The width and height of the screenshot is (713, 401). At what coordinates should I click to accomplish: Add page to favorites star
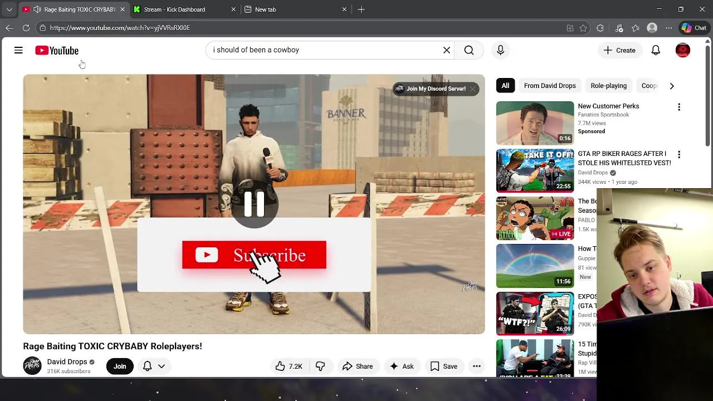pos(583,28)
